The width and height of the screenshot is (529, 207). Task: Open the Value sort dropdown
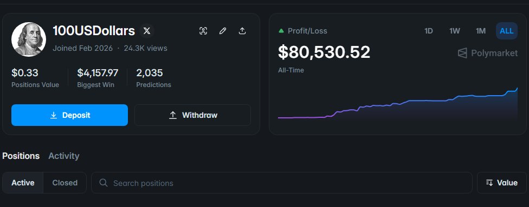coord(502,183)
